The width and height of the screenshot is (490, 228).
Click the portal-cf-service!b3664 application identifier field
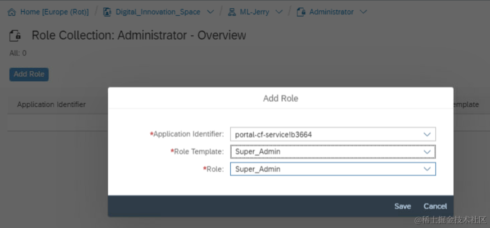coord(333,134)
